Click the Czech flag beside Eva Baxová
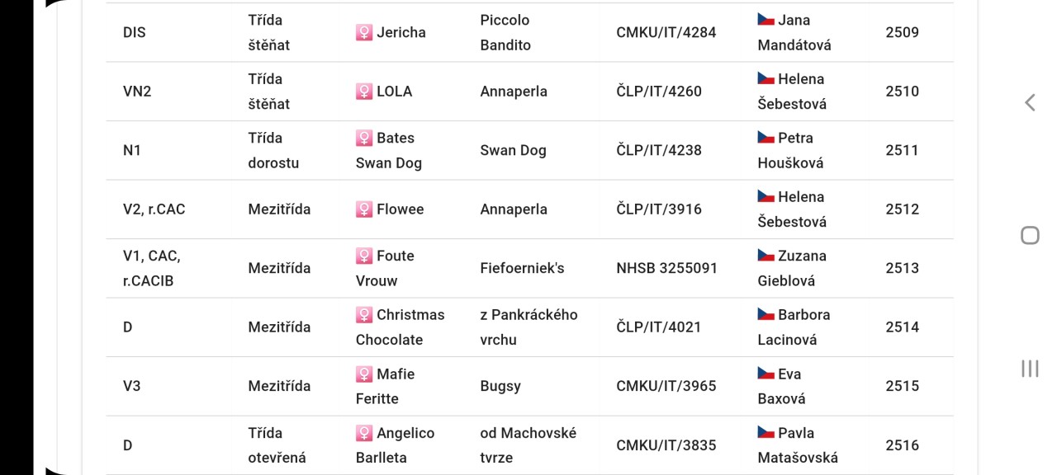This screenshot has height=475, width=1057. tap(766, 373)
